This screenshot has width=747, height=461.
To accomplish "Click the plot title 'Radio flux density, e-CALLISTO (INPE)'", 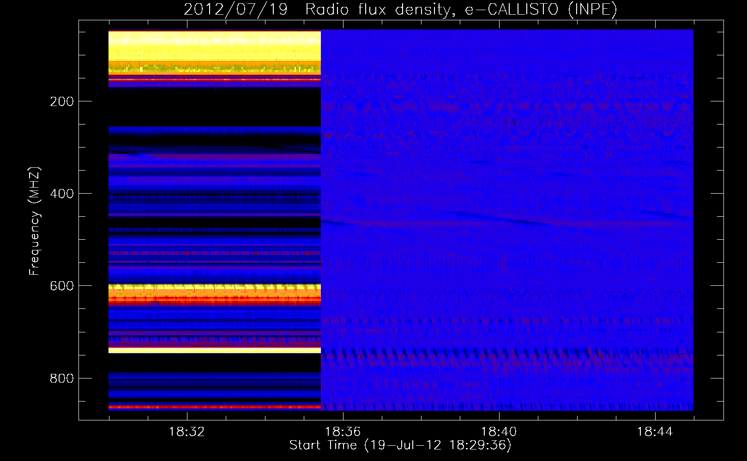I will click(x=461, y=9).
